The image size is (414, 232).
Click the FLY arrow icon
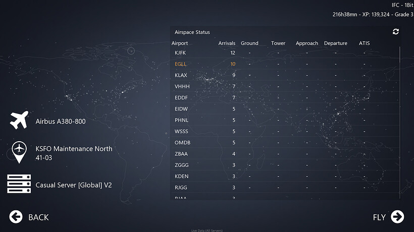[x=397, y=217]
